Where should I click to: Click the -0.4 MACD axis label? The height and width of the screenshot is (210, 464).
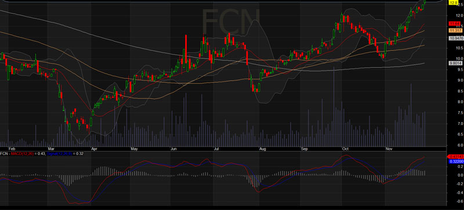pyautogui.click(x=460, y=193)
